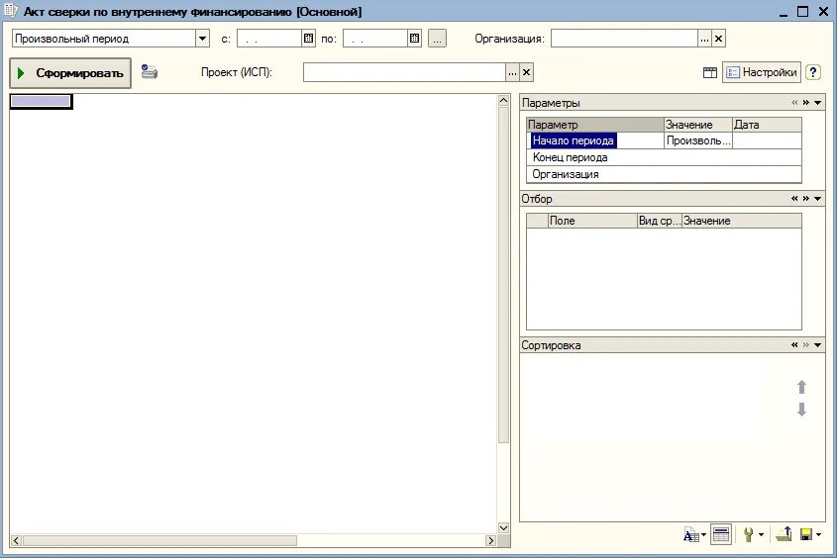837x558 pixels.
Task: Click the load settings folder icon
Action: (x=784, y=534)
